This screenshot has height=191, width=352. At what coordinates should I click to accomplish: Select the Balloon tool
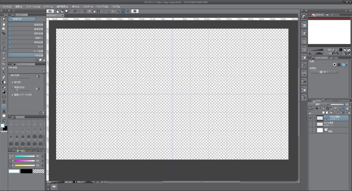click(x=4, y=116)
